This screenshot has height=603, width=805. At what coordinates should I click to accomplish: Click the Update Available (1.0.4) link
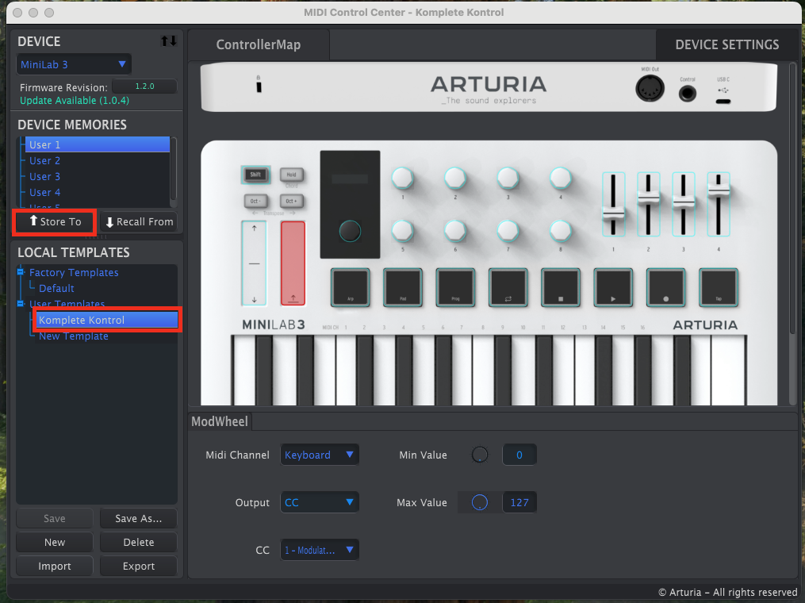(x=75, y=101)
